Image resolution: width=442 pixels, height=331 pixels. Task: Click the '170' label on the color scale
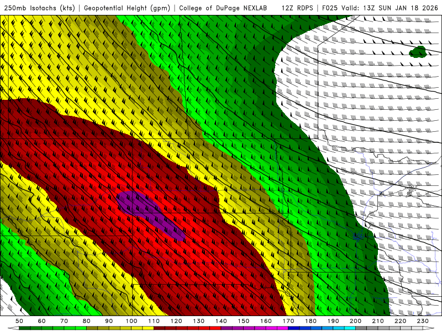click(288, 321)
